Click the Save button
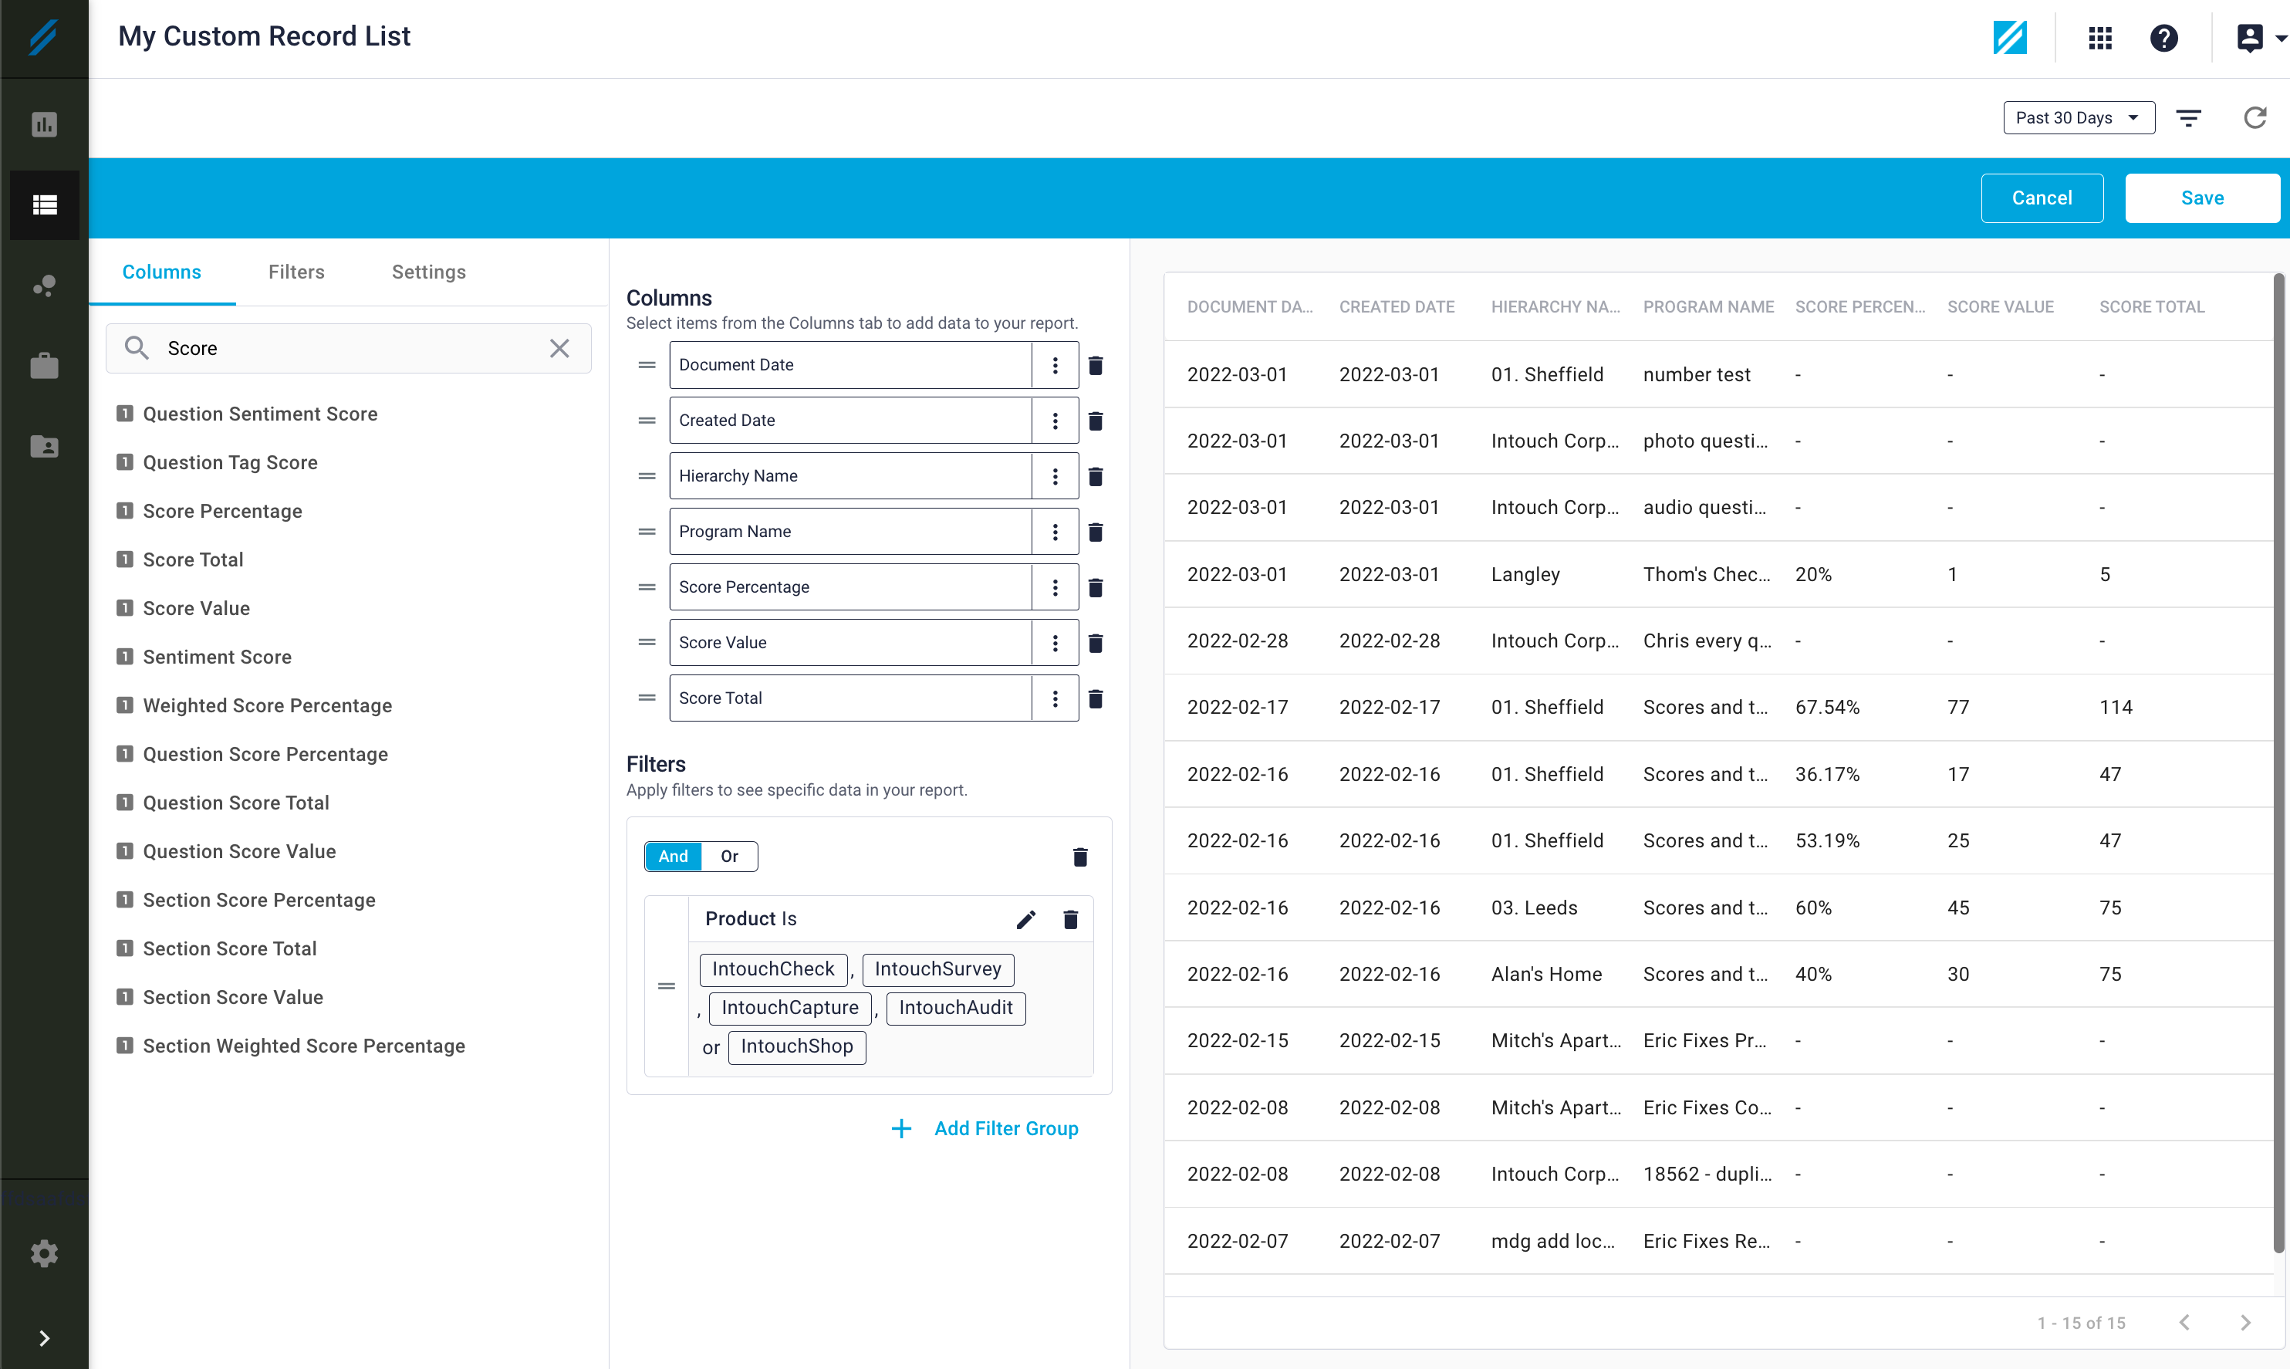 click(2201, 198)
